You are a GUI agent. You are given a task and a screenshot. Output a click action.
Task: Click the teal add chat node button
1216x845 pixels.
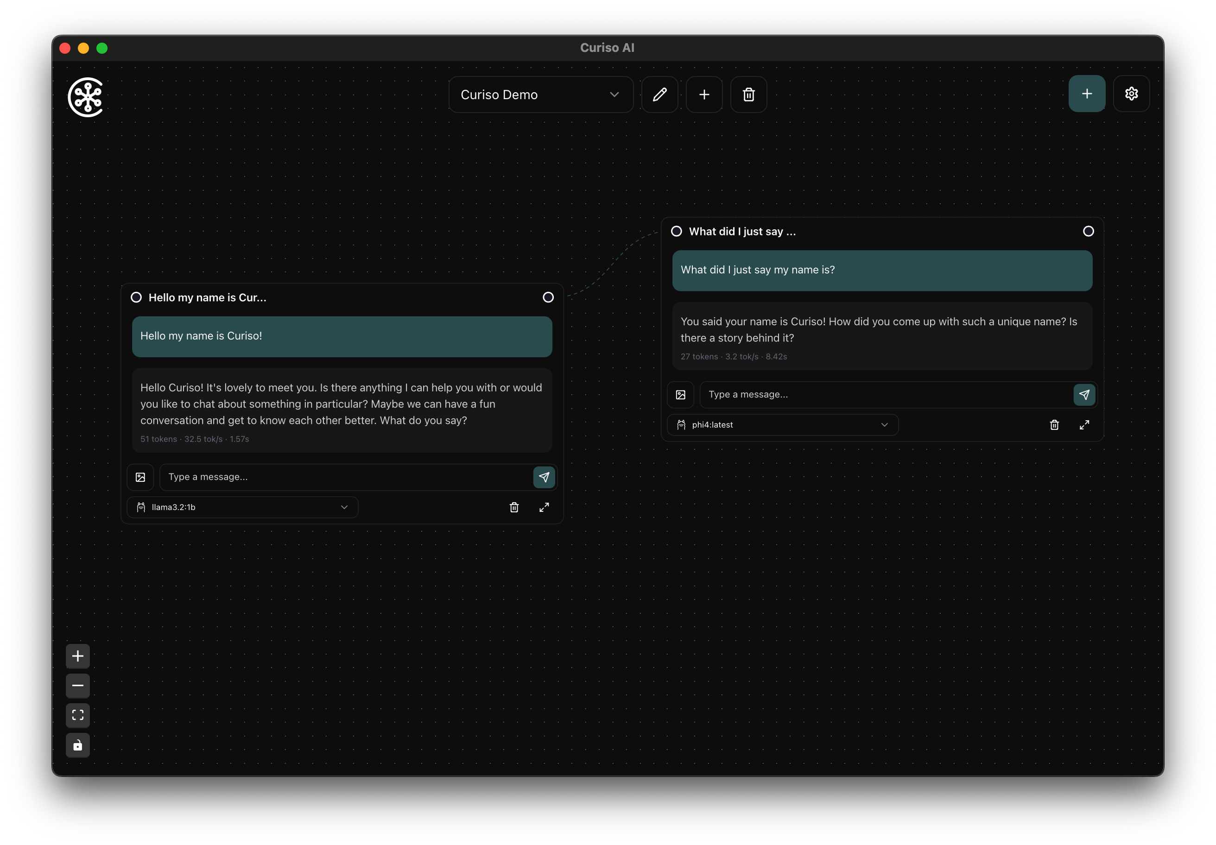pyautogui.click(x=1086, y=94)
